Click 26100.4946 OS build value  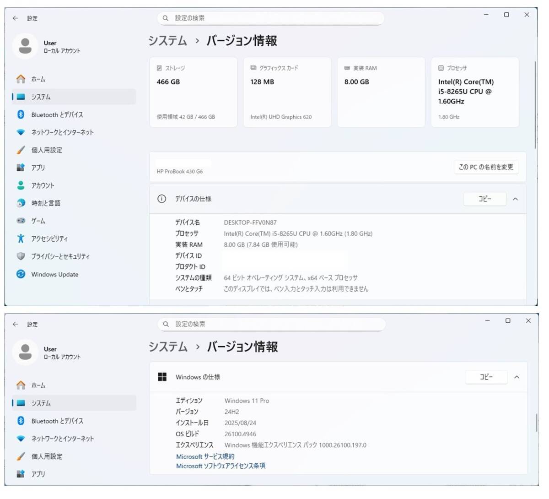pos(240,434)
